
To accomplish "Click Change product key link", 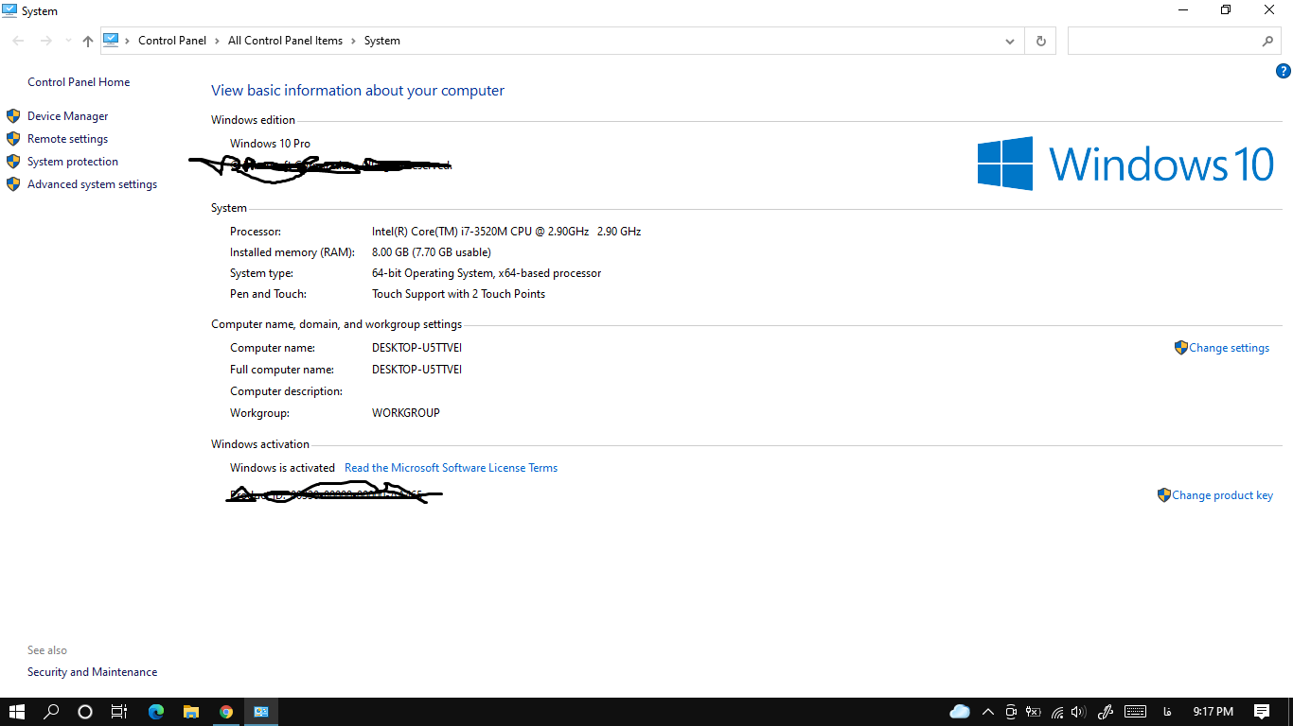I will [x=1222, y=495].
